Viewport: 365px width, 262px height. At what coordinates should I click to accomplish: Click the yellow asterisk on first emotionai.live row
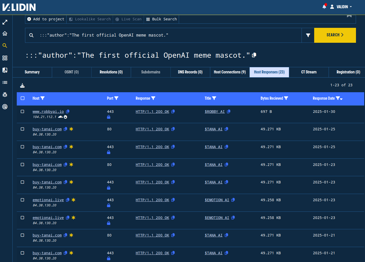(x=74, y=200)
